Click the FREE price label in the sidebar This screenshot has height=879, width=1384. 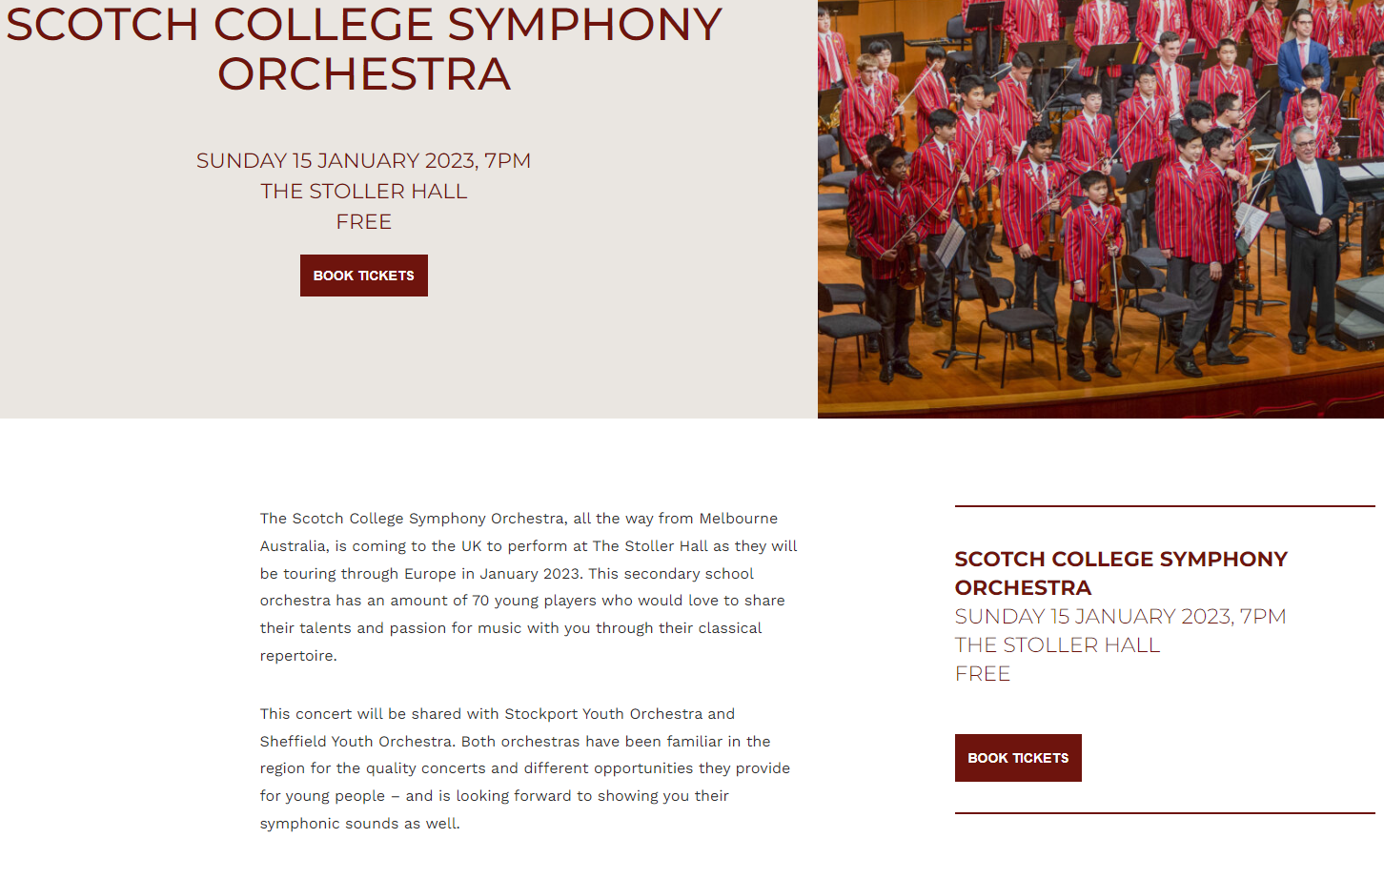982,673
